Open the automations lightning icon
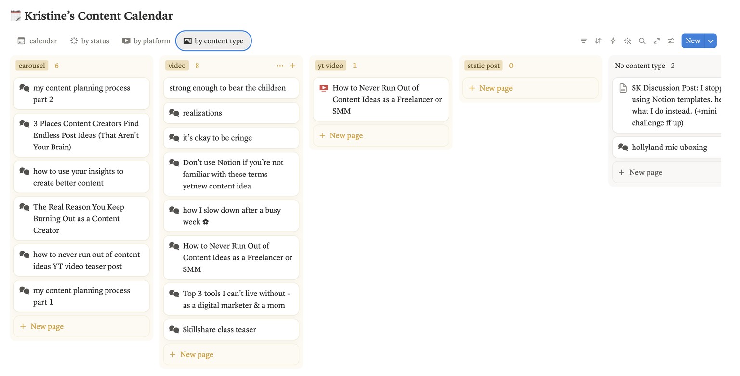 click(613, 41)
